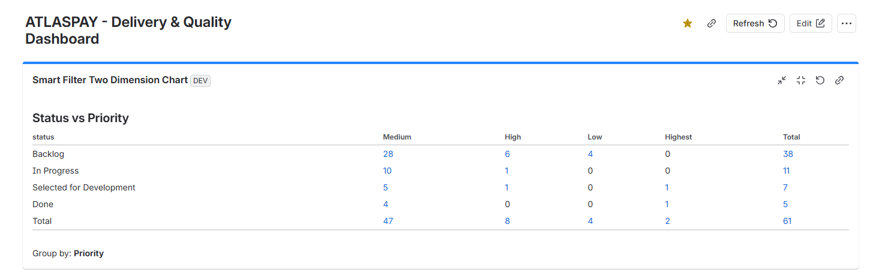The height and width of the screenshot is (279, 882).
Task: Open the Edit dashboard button
Action: [811, 23]
